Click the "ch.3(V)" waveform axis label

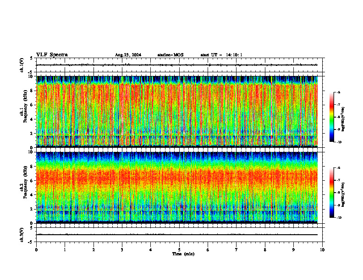coord(22,235)
